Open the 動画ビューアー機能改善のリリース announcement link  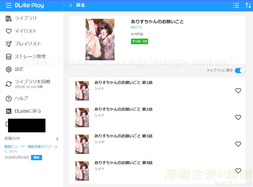click(x=30, y=149)
